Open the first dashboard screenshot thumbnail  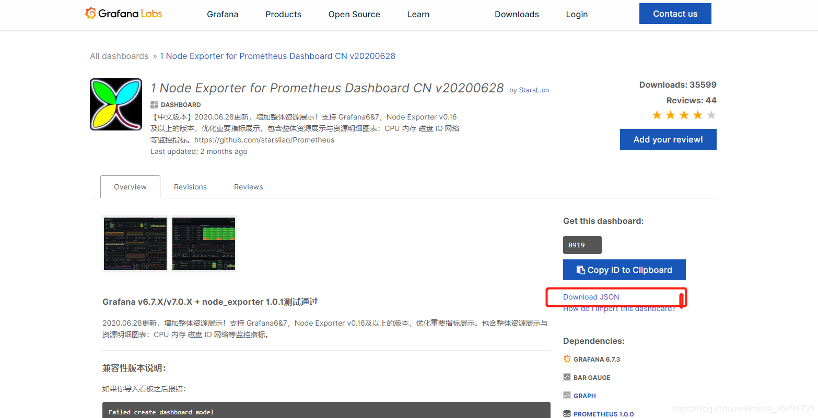coord(135,244)
